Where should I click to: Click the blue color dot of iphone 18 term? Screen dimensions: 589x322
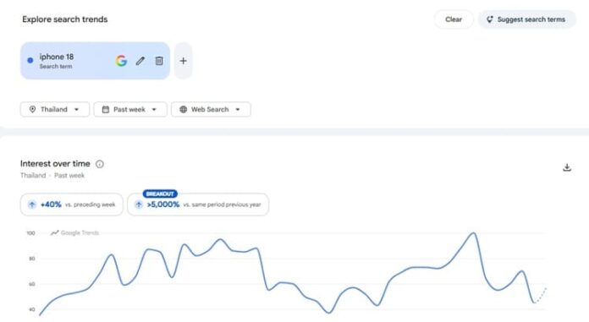point(30,60)
